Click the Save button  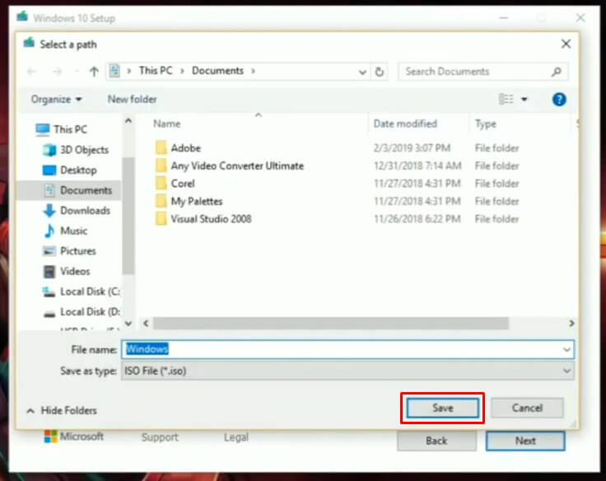click(x=442, y=408)
